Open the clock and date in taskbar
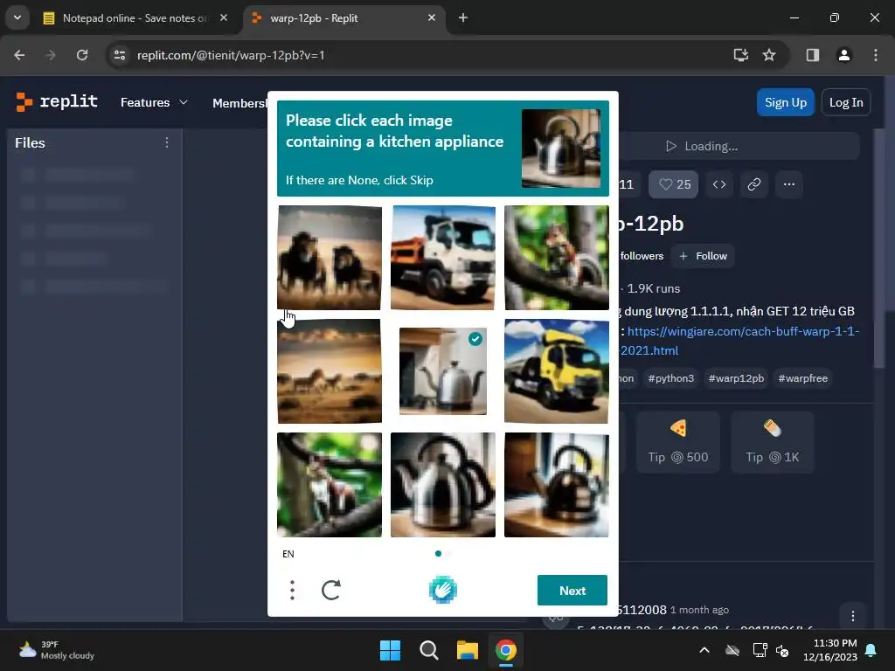 coord(830,650)
